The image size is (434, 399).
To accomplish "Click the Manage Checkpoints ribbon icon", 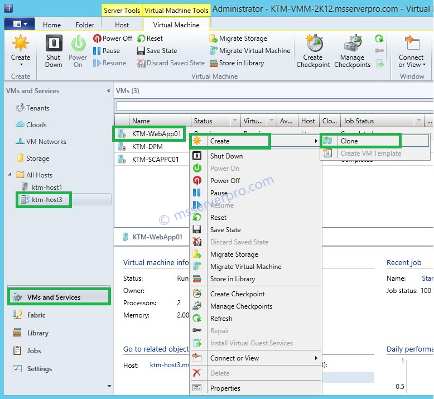I will [353, 42].
